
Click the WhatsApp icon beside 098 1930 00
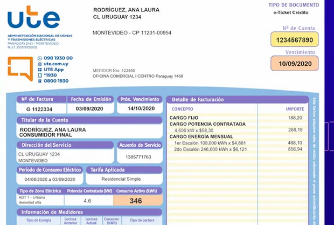pos(40,58)
